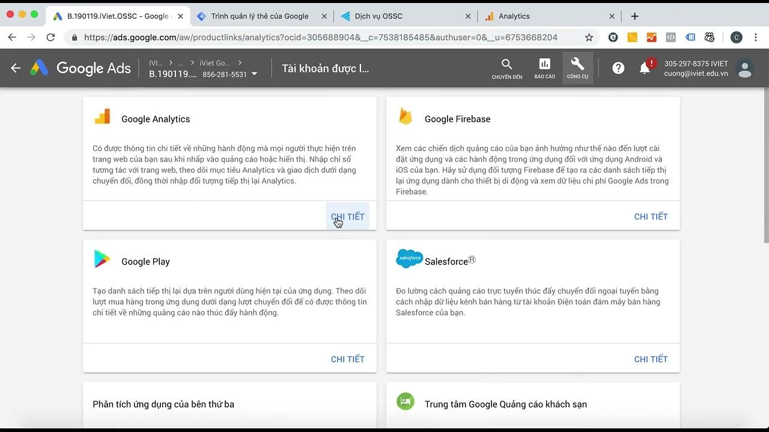
Task: Click the Salesforce cloud logo
Action: (x=410, y=259)
